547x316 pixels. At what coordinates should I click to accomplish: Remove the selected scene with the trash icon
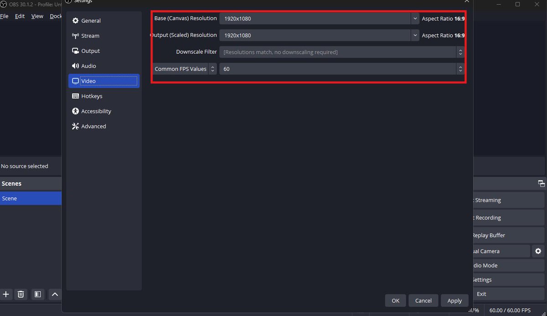21,294
